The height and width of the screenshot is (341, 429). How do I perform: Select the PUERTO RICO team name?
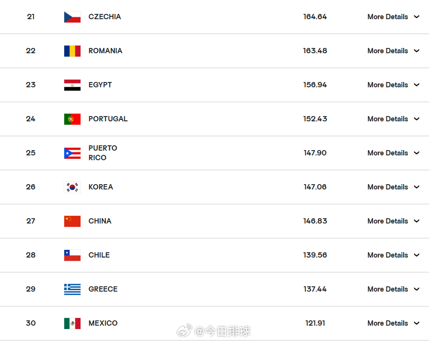pos(103,153)
